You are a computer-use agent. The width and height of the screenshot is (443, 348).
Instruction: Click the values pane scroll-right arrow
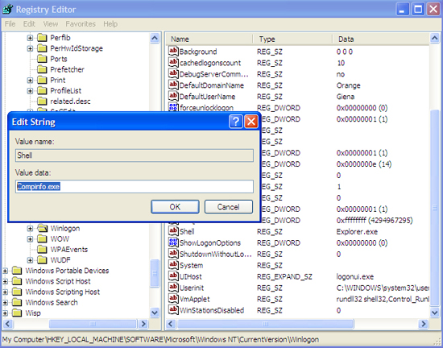point(423,324)
